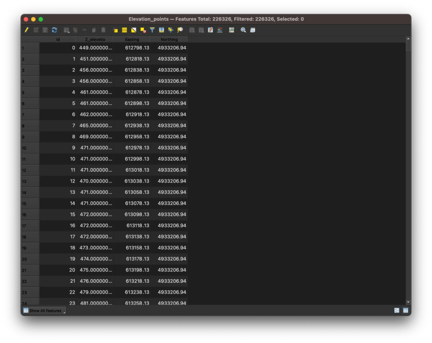
Task: Click the copy selected rows icon
Action: [x=94, y=30]
